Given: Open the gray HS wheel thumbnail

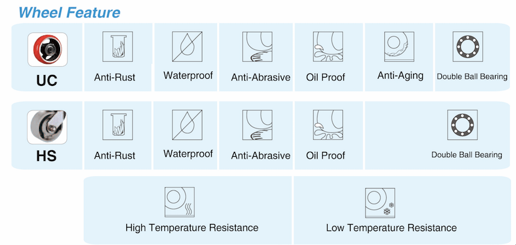Looking at the screenshot, I should (x=47, y=126).
